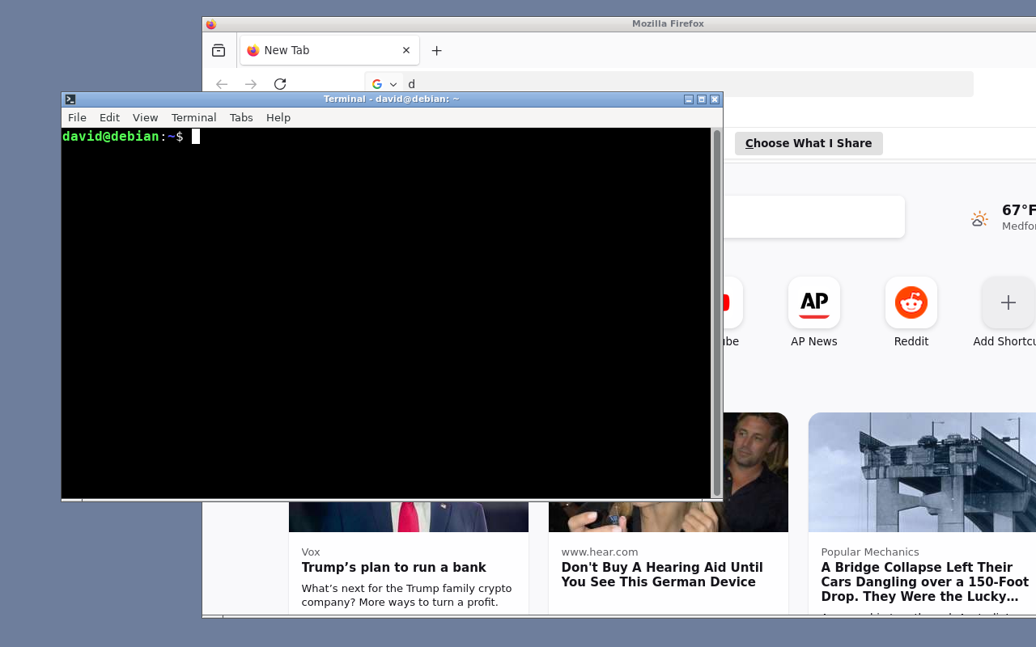Open the Terminal menu in menu bar
Image resolution: width=1036 pixels, height=647 pixels.
tap(193, 117)
